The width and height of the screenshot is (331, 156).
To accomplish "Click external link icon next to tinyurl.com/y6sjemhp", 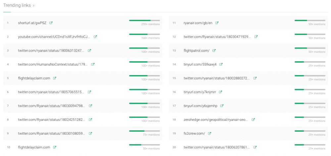I will click(x=222, y=106).
